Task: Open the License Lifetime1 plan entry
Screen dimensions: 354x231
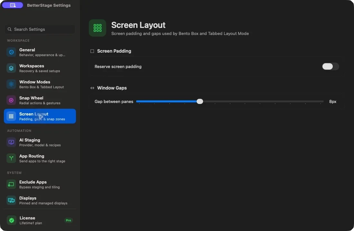Action: (x=40, y=220)
